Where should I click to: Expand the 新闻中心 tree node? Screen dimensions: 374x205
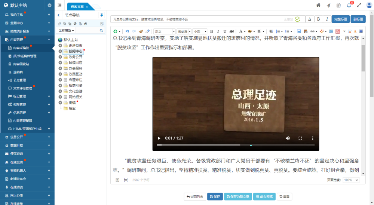click(60, 51)
